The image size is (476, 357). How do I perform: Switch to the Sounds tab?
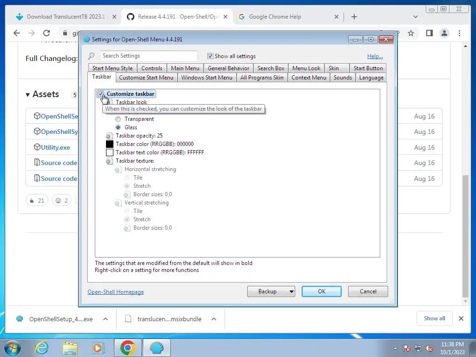tap(343, 78)
